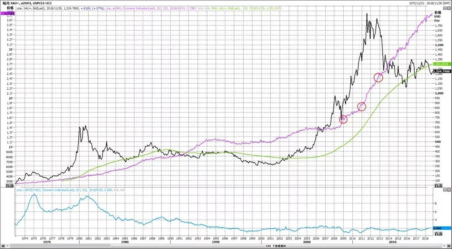This screenshot has width=452, height=249.
Task: Jump to chart end with double-right arrow
Action: click(x=449, y=246)
